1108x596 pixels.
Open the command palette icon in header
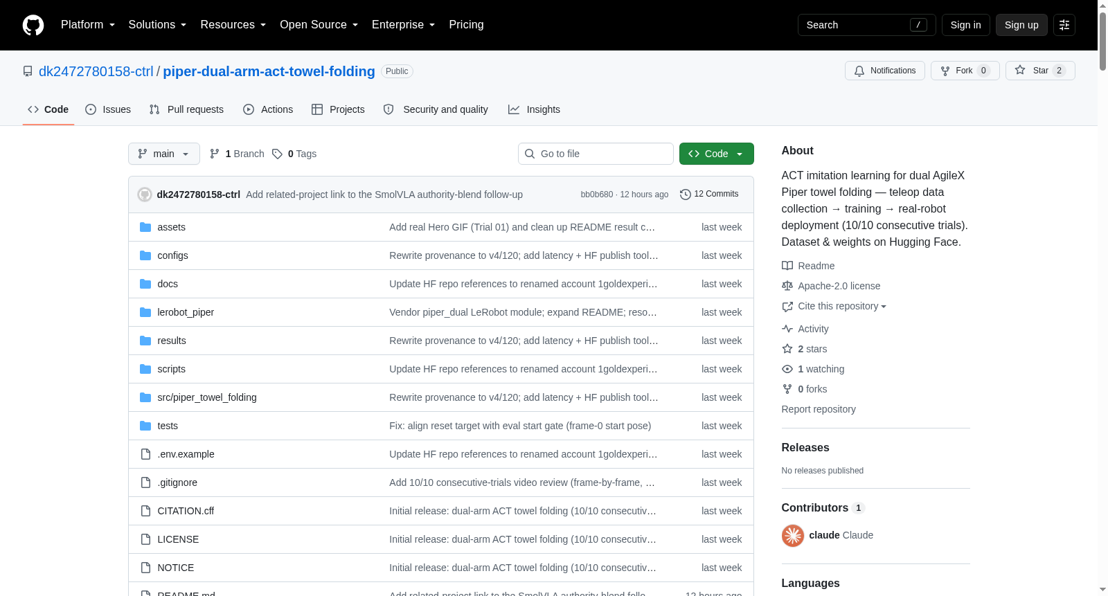click(x=1064, y=25)
